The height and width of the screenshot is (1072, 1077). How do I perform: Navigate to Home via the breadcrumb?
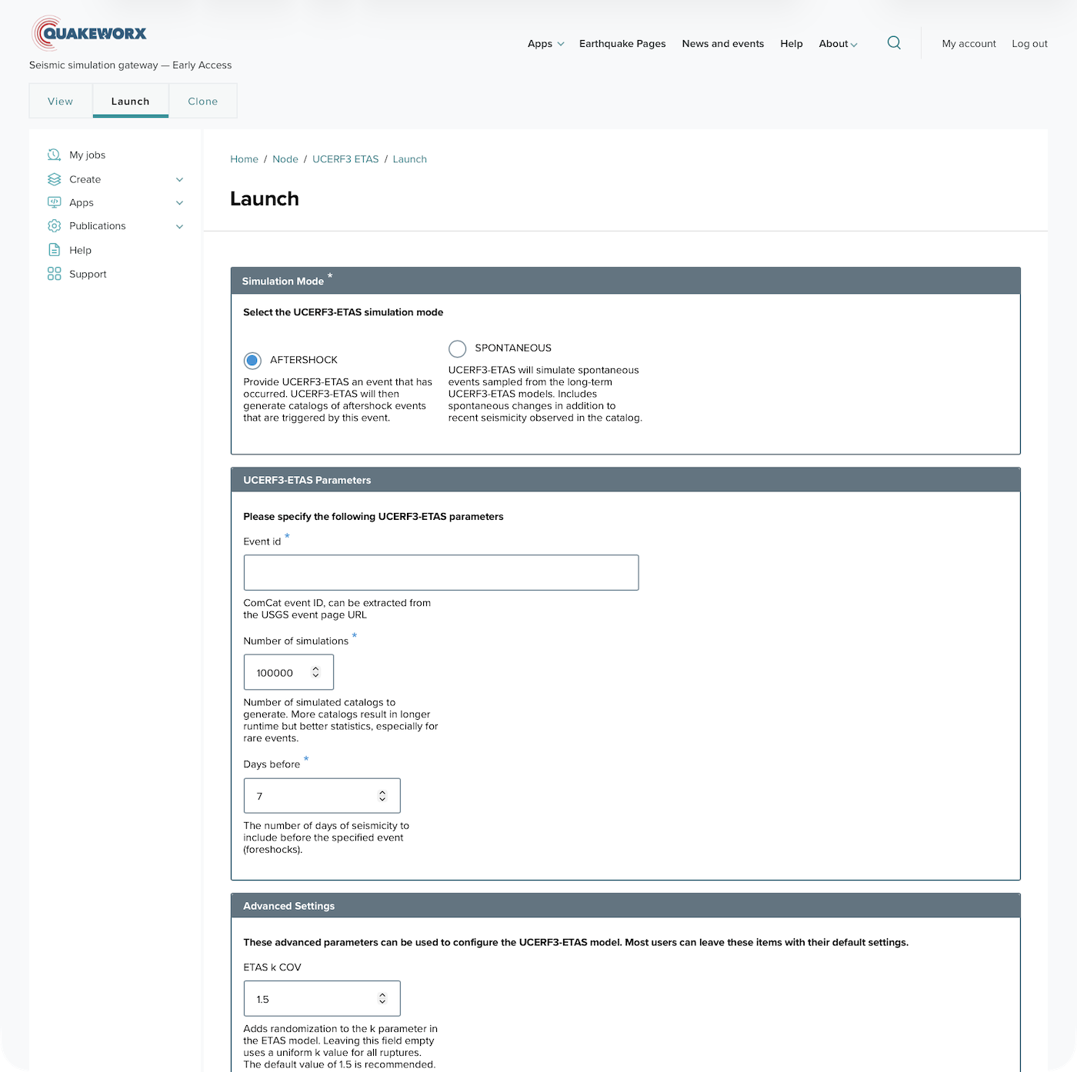pyautogui.click(x=244, y=159)
